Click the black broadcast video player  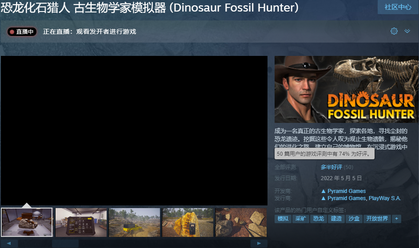(134, 130)
